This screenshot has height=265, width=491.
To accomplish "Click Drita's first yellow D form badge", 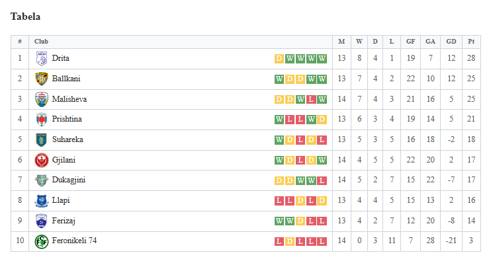I will [x=279, y=59].
